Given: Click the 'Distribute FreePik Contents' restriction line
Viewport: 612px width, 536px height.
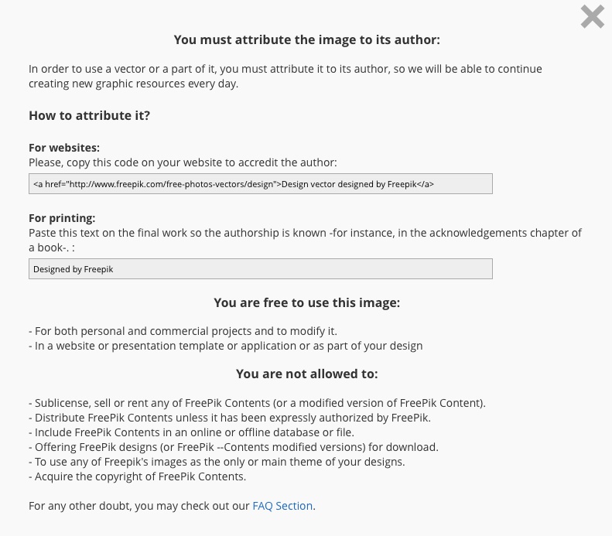Looking at the screenshot, I should [x=230, y=418].
